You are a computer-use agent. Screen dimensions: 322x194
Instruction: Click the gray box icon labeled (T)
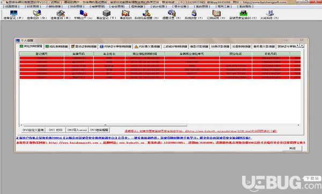click(x=106, y=15)
